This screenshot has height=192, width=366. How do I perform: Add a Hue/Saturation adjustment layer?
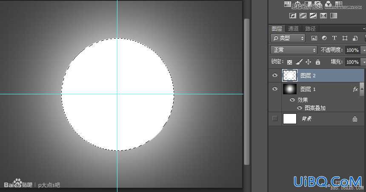point(288,4)
